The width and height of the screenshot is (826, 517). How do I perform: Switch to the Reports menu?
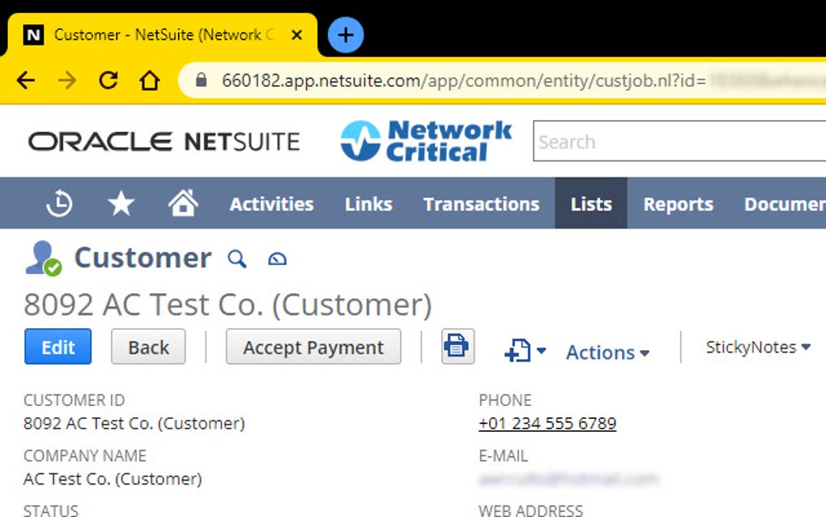[x=678, y=203]
